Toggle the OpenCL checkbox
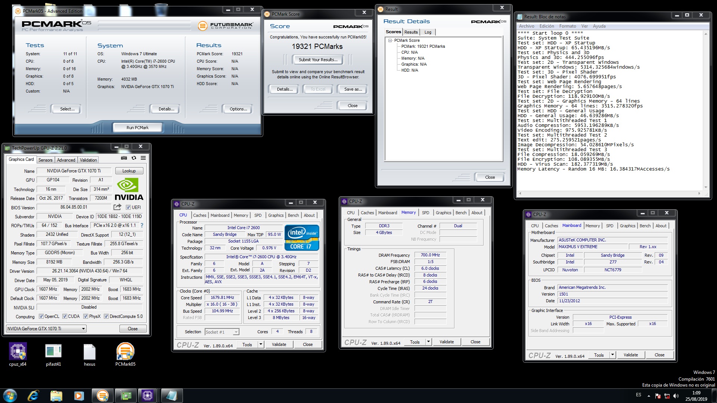 tap(41, 316)
